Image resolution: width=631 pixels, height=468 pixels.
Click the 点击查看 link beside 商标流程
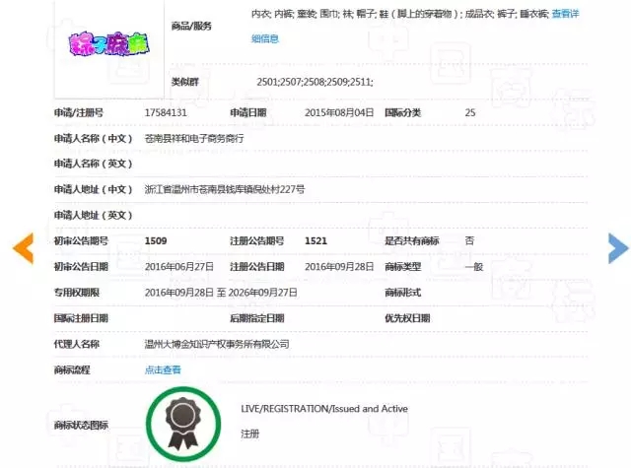click(163, 369)
